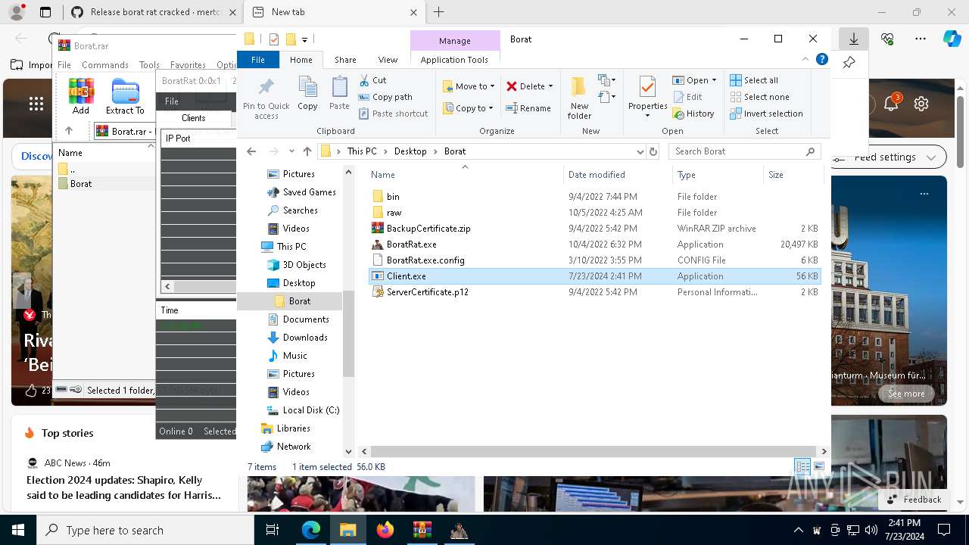The image size is (969, 545).
Task: Switch to details view button
Action: tap(802, 467)
